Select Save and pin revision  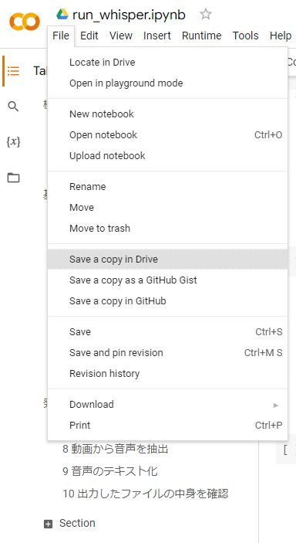tap(168, 352)
